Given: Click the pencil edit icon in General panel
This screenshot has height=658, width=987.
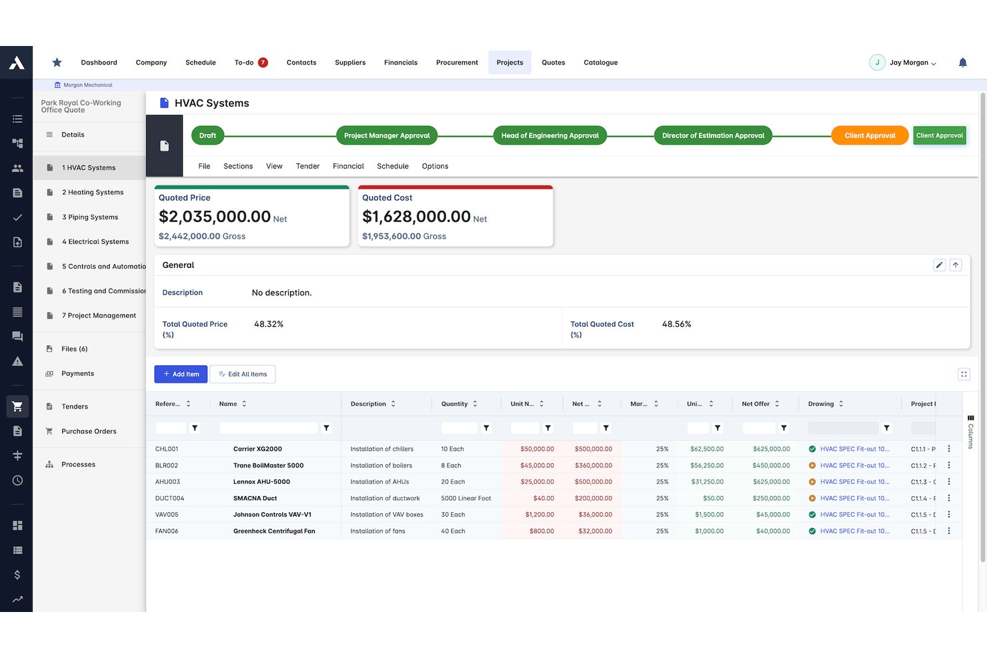Looking at the screenshot, I should pyautogui.click(x=939, y=265).
